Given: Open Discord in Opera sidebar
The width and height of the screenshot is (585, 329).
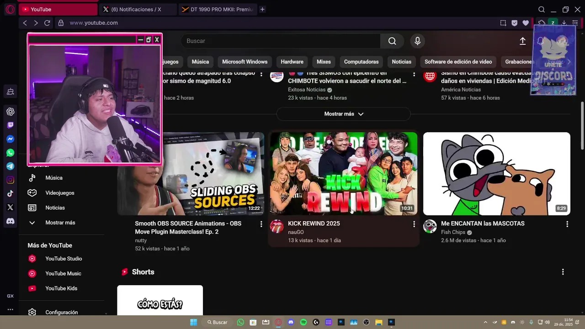Looking at the screenshot, I should [x=10, y=221].
